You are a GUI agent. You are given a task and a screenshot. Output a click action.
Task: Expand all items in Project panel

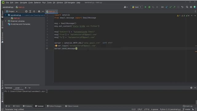coord(30,11)
